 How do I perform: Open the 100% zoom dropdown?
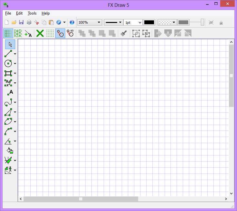[99, 22]
